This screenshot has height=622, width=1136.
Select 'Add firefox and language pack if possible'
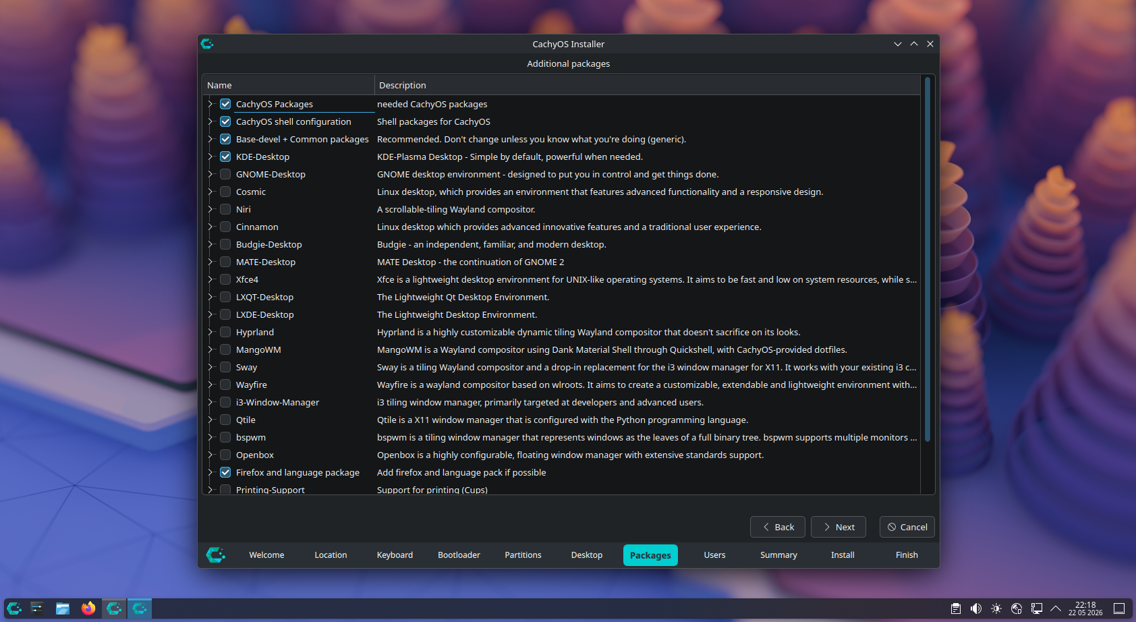coord(461,472)
